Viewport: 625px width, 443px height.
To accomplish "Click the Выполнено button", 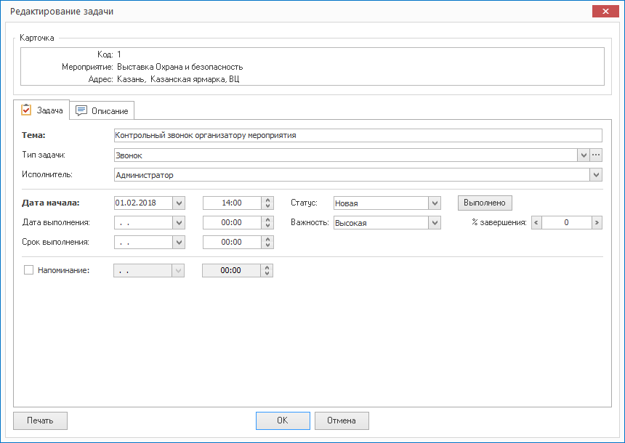I will point(485,203).
